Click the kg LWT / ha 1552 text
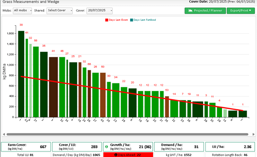Viewport: 257px width, 157px height. pos(178,155)
